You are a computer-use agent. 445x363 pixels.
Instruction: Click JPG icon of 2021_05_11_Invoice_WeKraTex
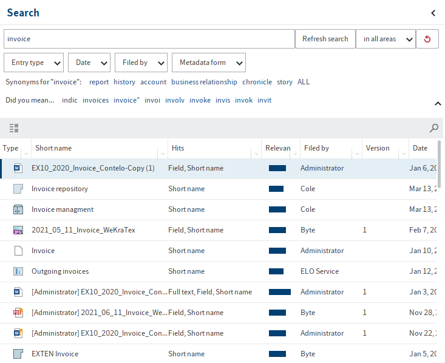pos(18,230)
